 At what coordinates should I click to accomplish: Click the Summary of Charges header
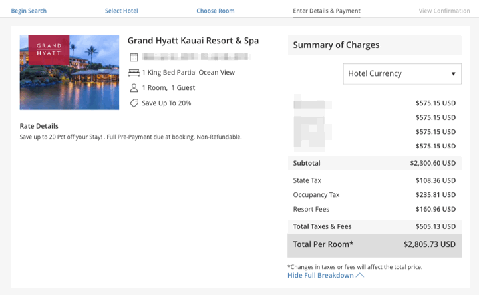click(337, 45)
